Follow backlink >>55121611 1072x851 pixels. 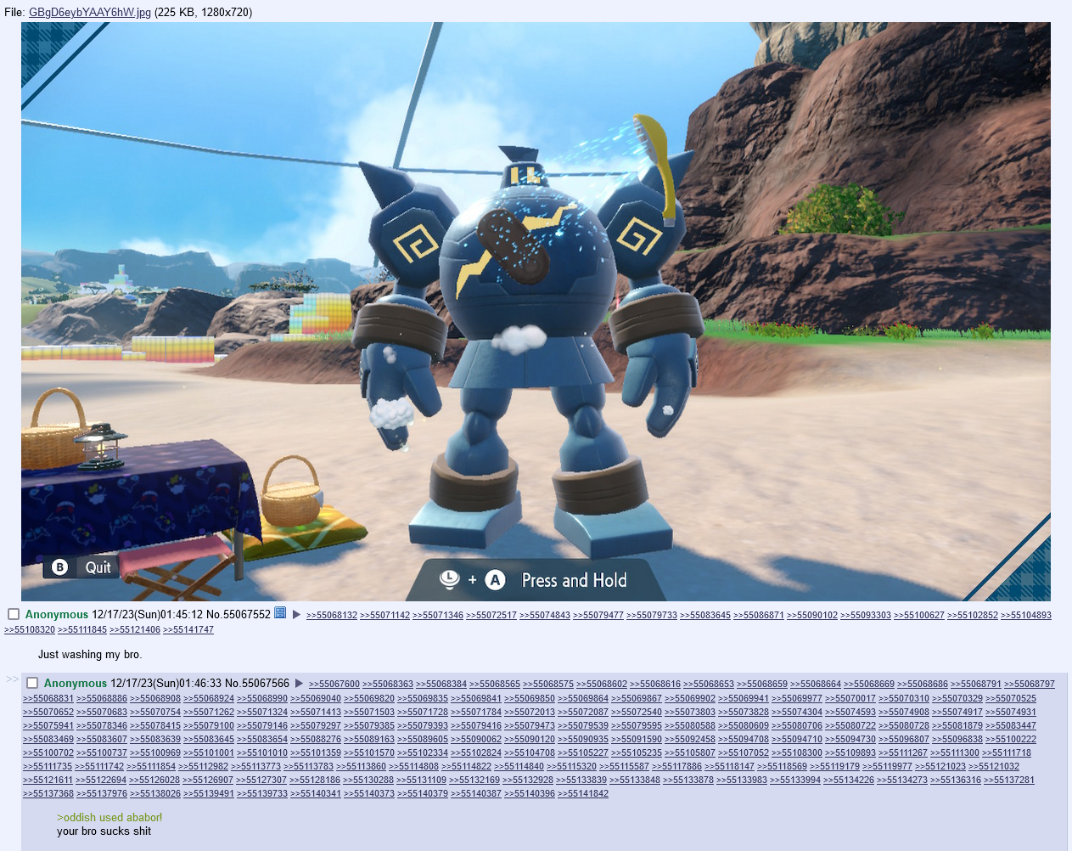pos(48,780)
